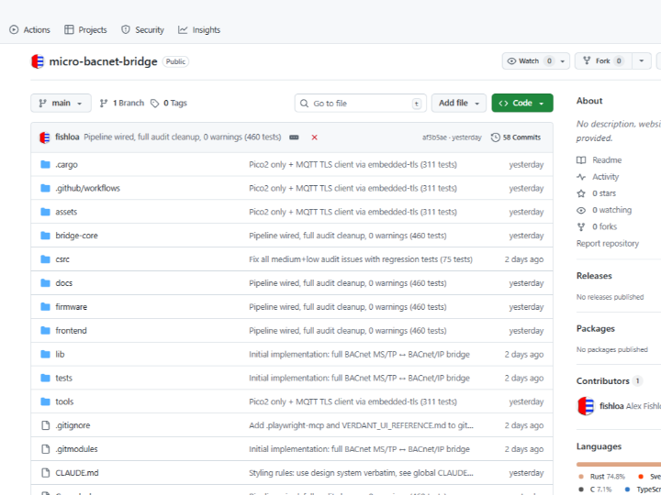
Task: Open the Security tab
Action: tap(142, 29)
